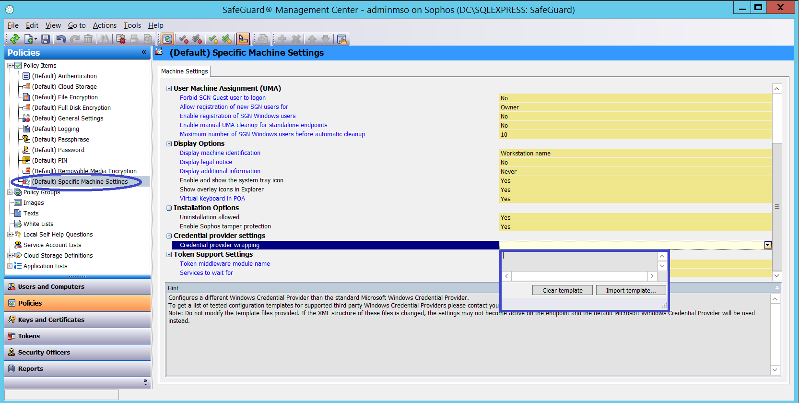Image resolution: width=799 pixels, height=403 pixels.
Task: Click the Forbid SGN Guest user to logon setting
Action: [223, 98]
